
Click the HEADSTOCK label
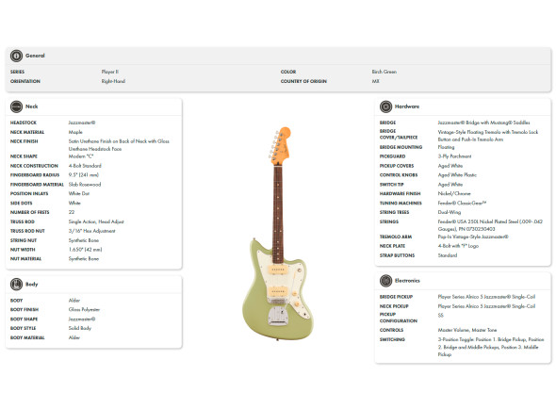pyautogui.click(x=24, y=123)
